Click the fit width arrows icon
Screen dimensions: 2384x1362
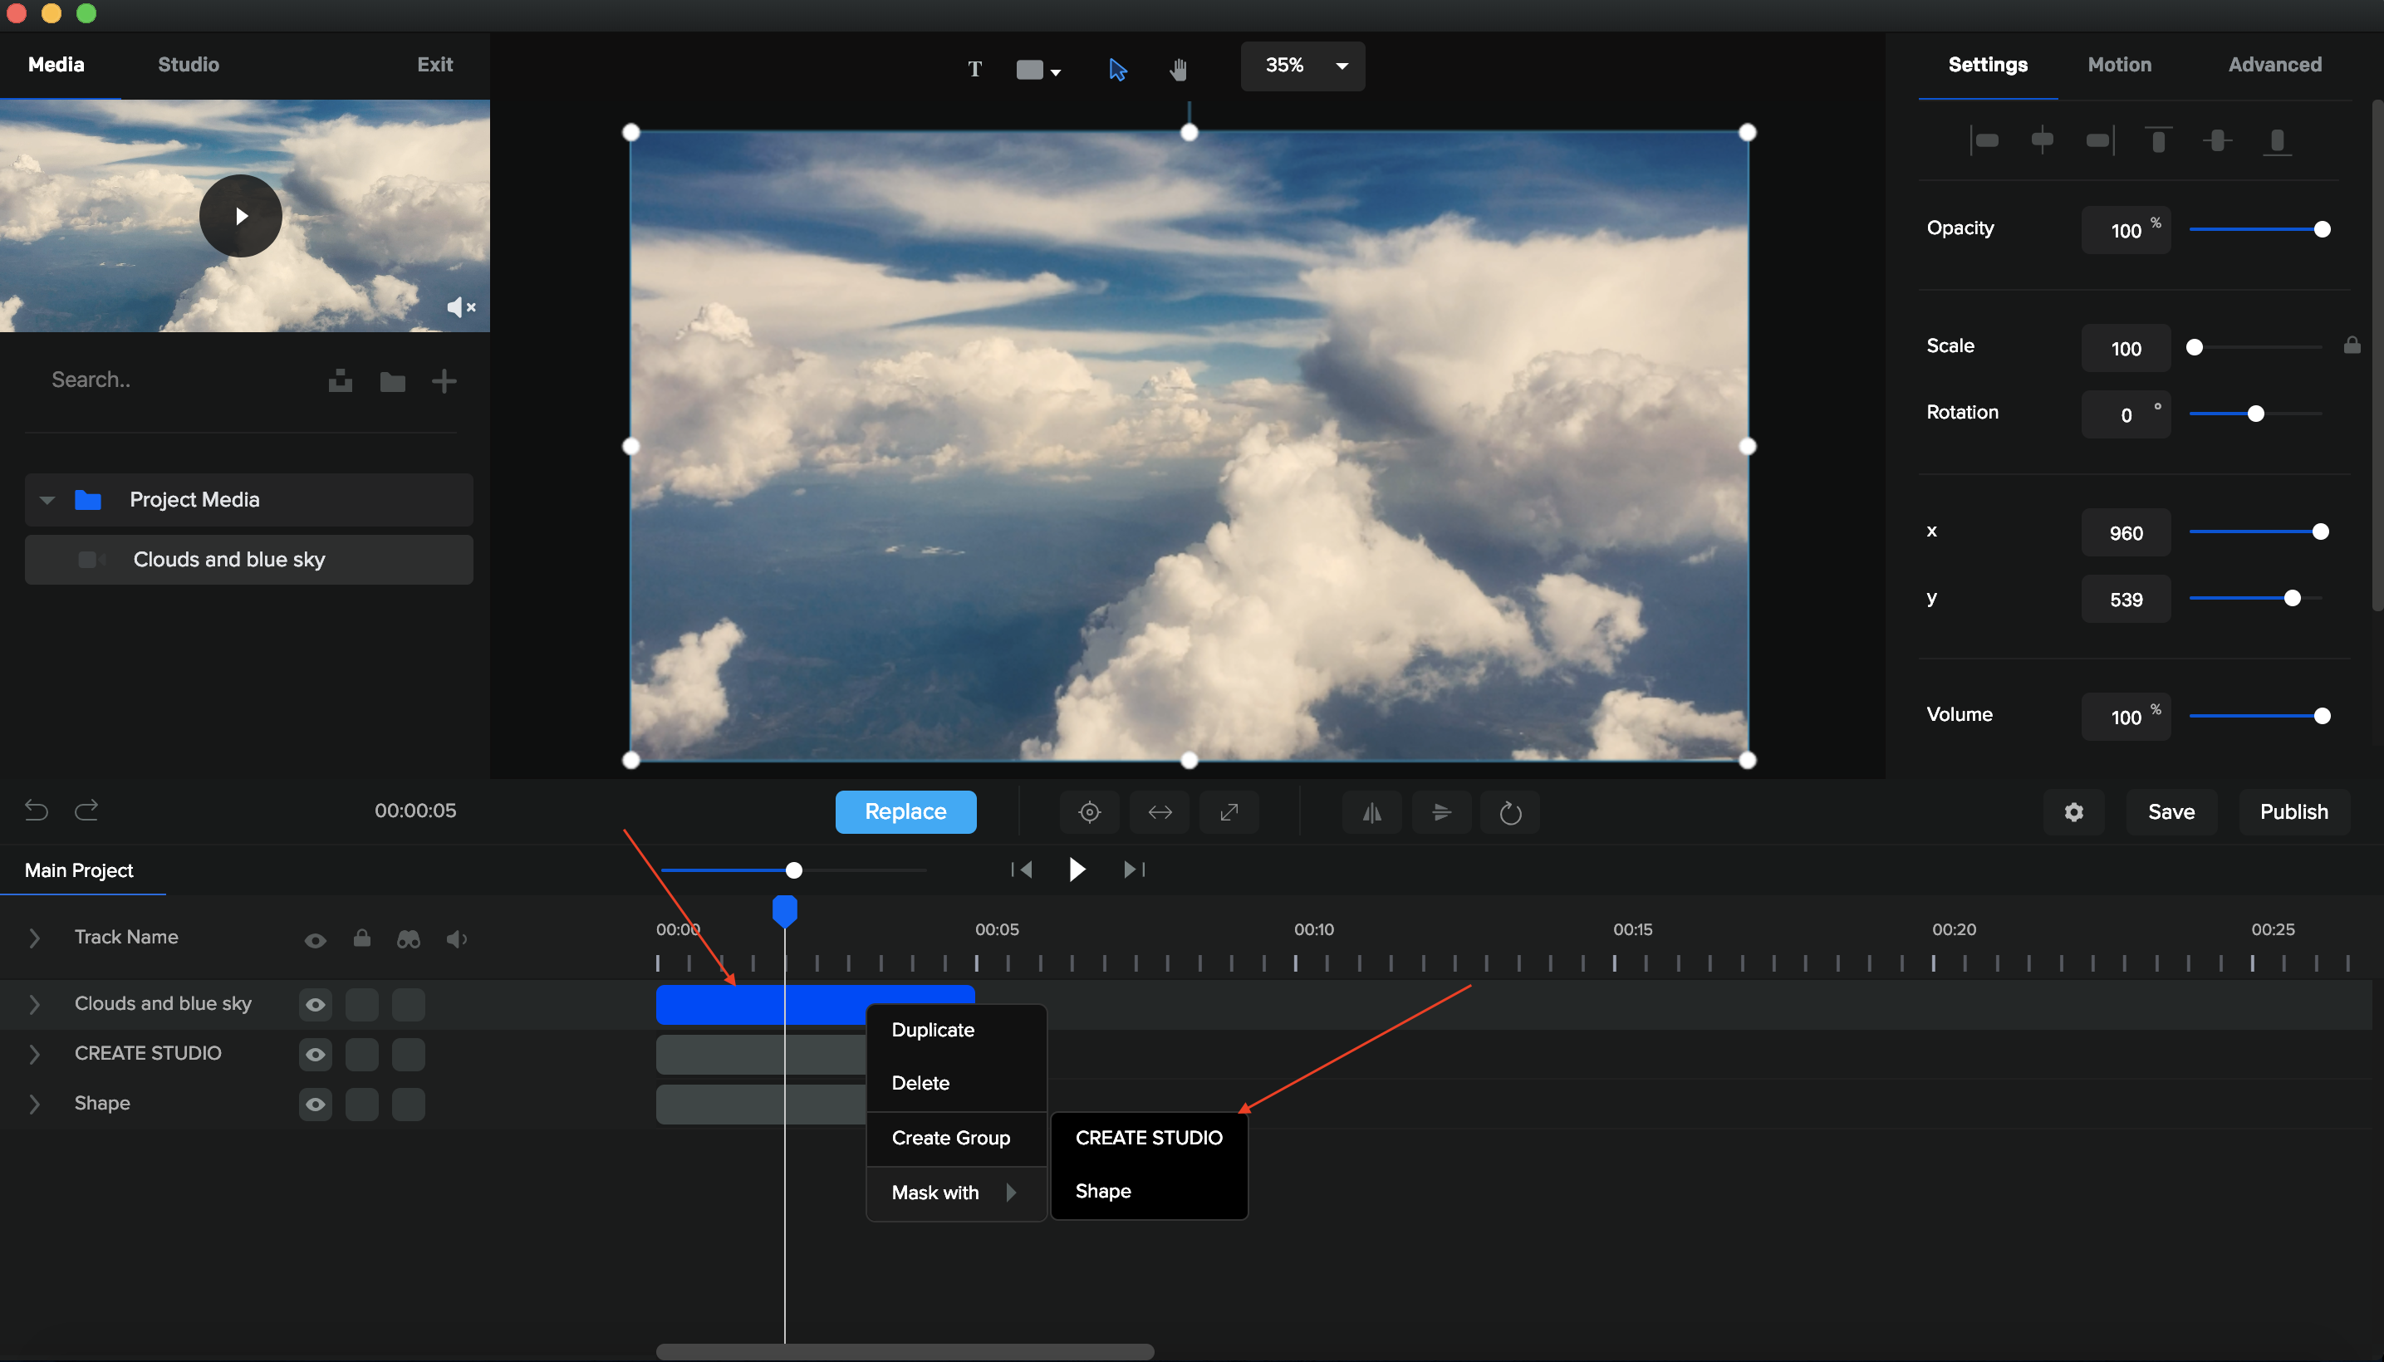pos(1160,812)
